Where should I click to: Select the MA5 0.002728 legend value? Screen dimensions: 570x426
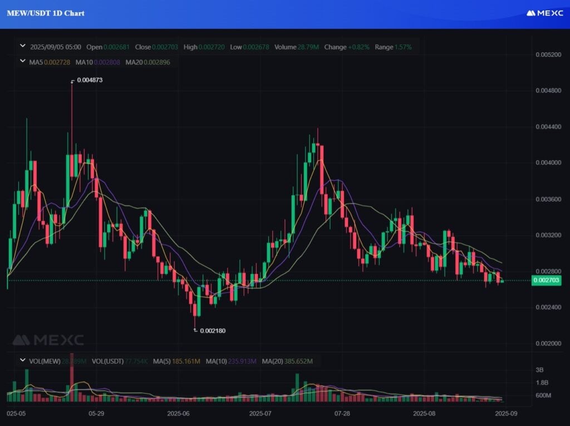tap(50, 62)
